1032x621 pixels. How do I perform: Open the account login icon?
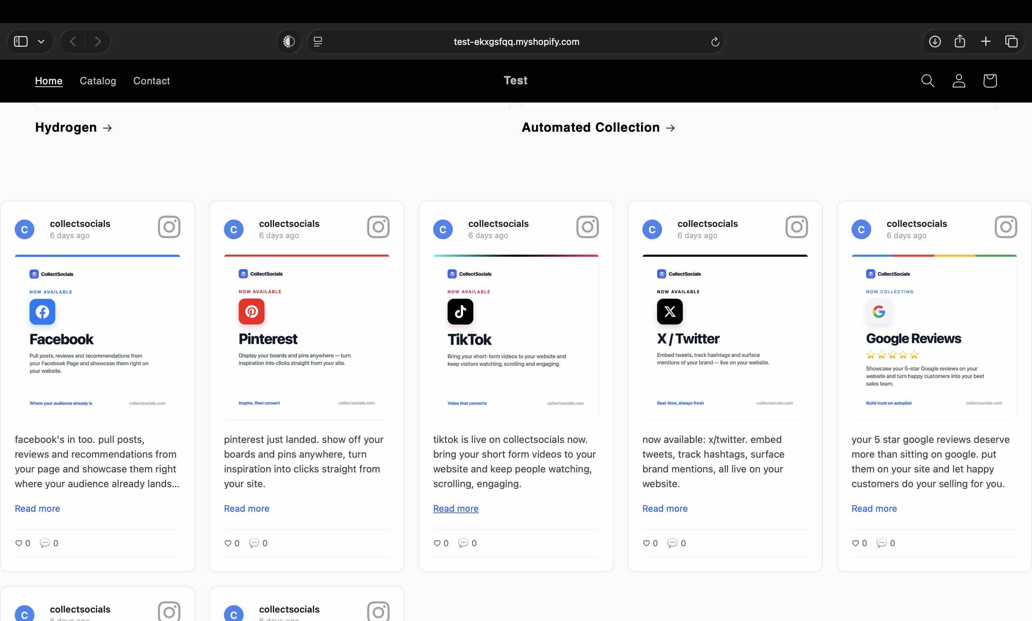(x=959, y=81)
